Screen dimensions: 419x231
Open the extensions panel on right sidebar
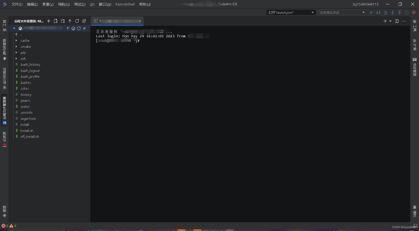pos(414,45)
